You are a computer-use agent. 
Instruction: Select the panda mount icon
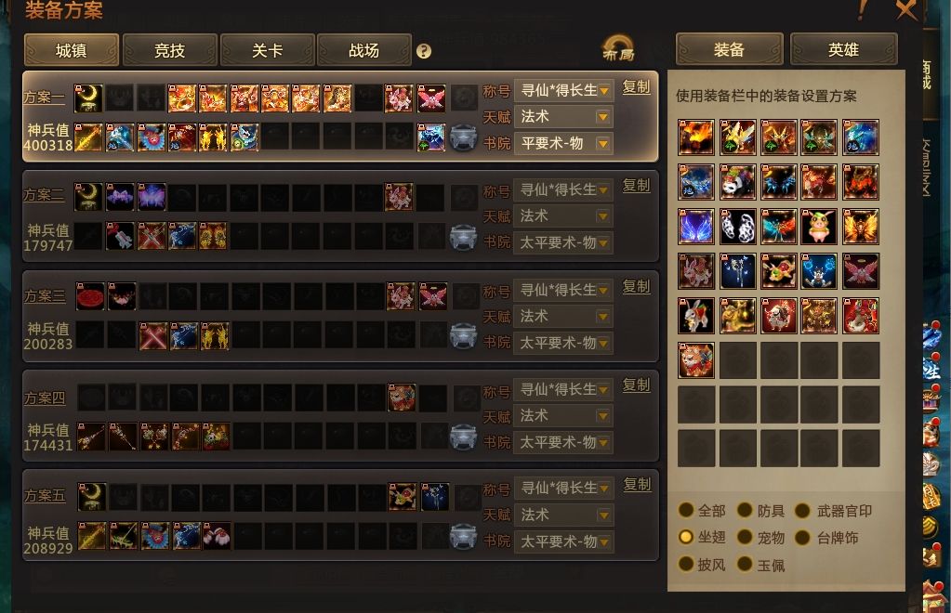click(x=737, y=182)
